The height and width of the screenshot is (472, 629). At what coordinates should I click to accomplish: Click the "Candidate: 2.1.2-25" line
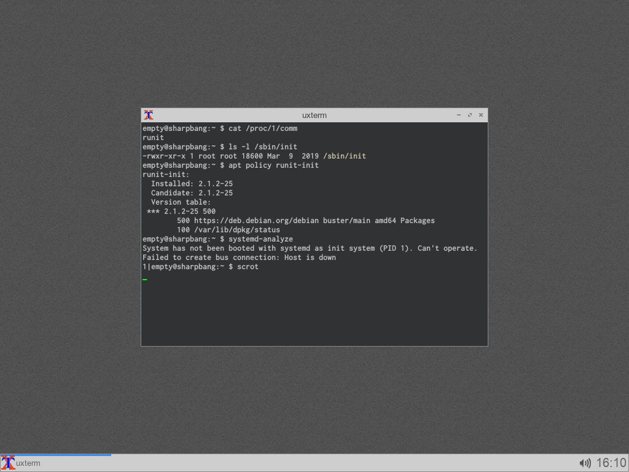tap(192, 193)
